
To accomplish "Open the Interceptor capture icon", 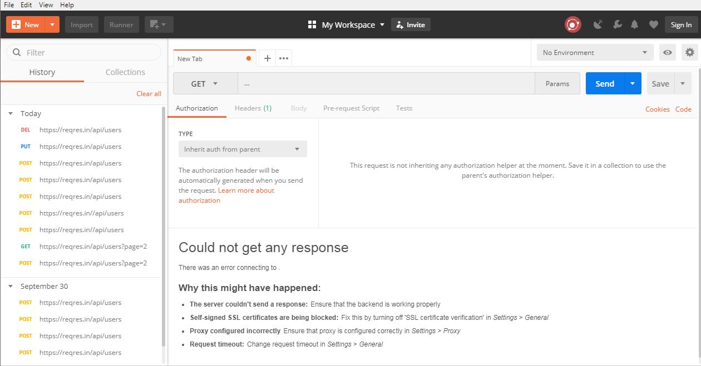I will tap(598, 24).
